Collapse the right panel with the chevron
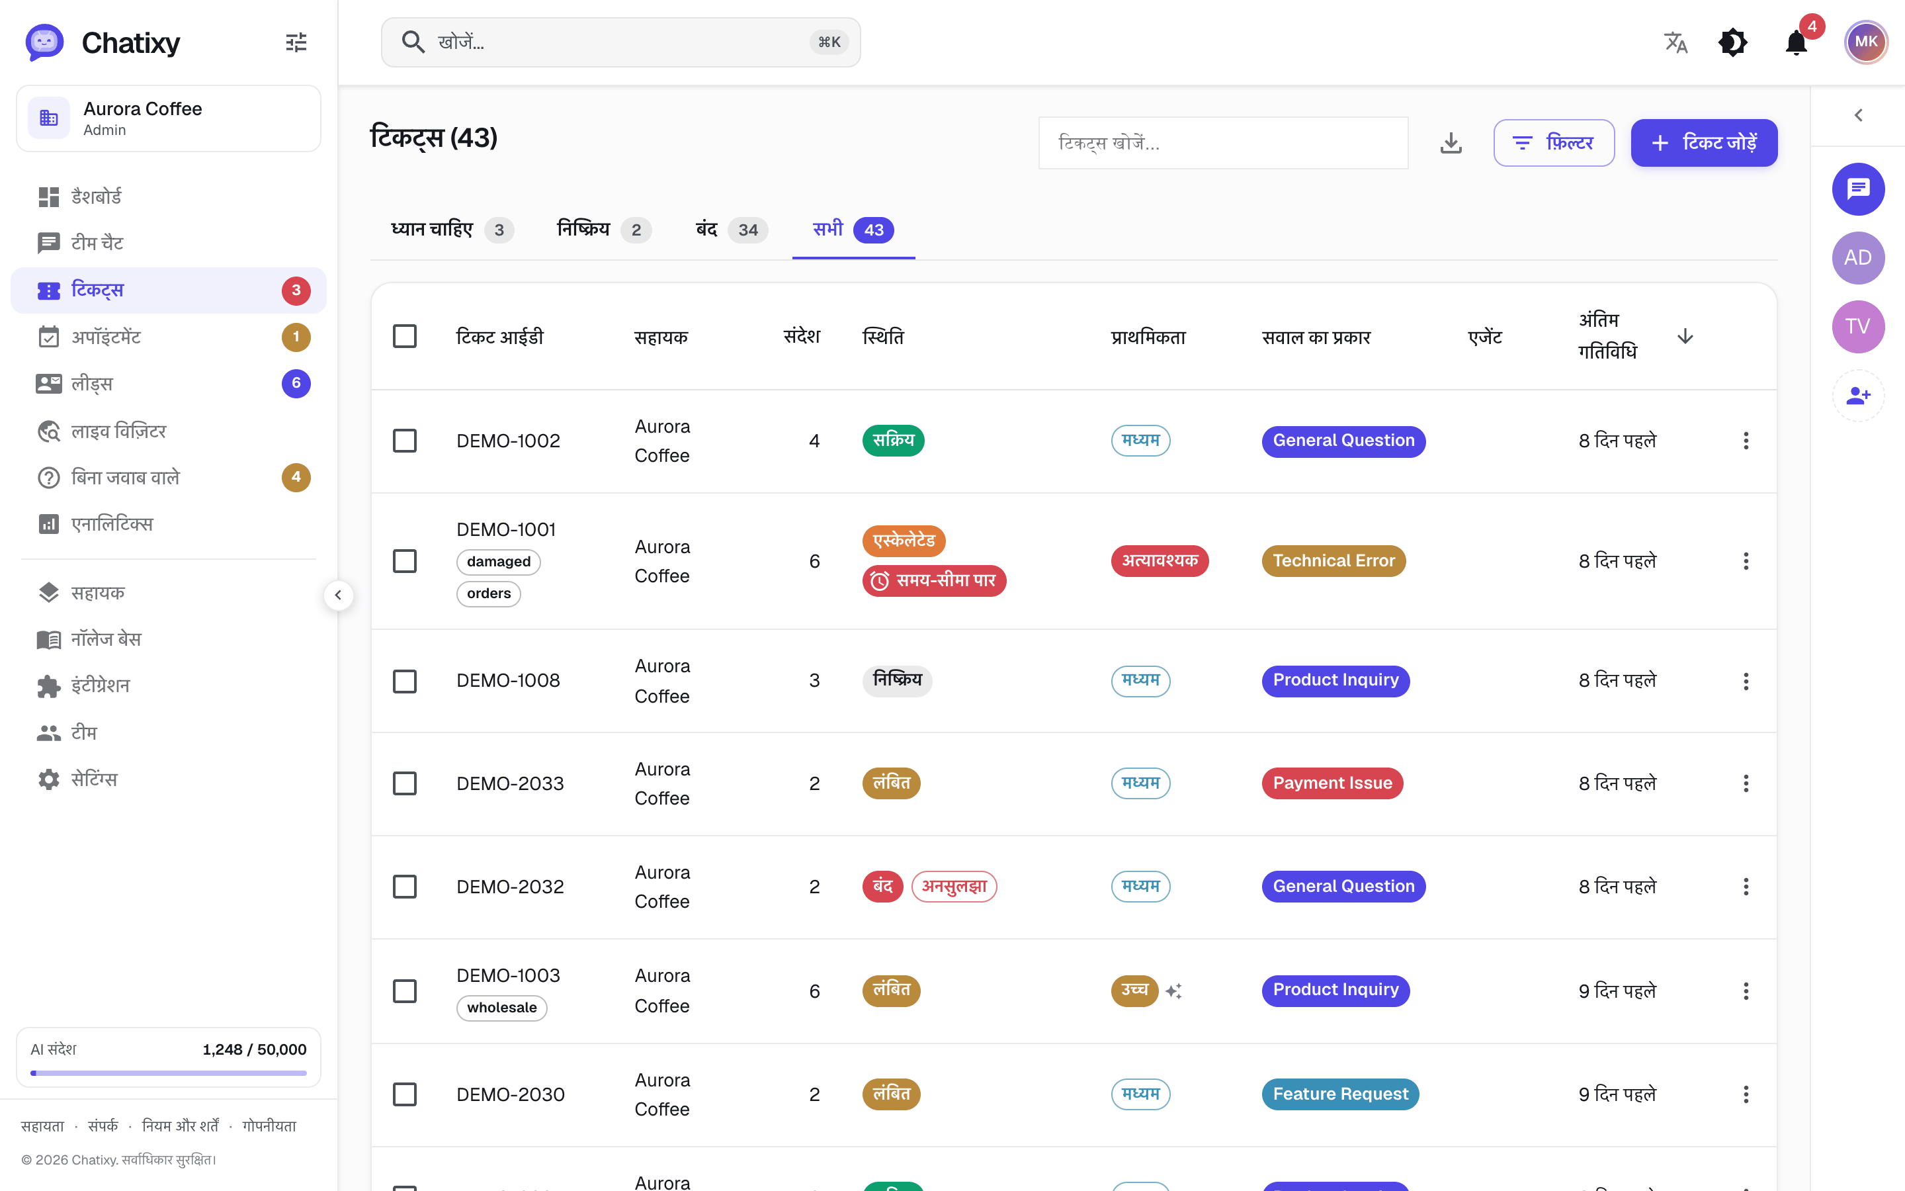Screen dimensions: 1905x1191 point(1858,116)
